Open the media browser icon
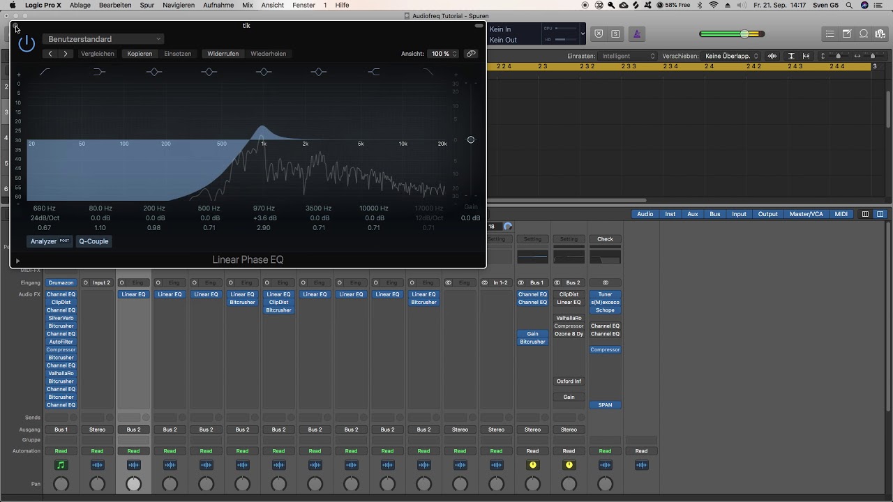893x502 pixels. point(880,33)
